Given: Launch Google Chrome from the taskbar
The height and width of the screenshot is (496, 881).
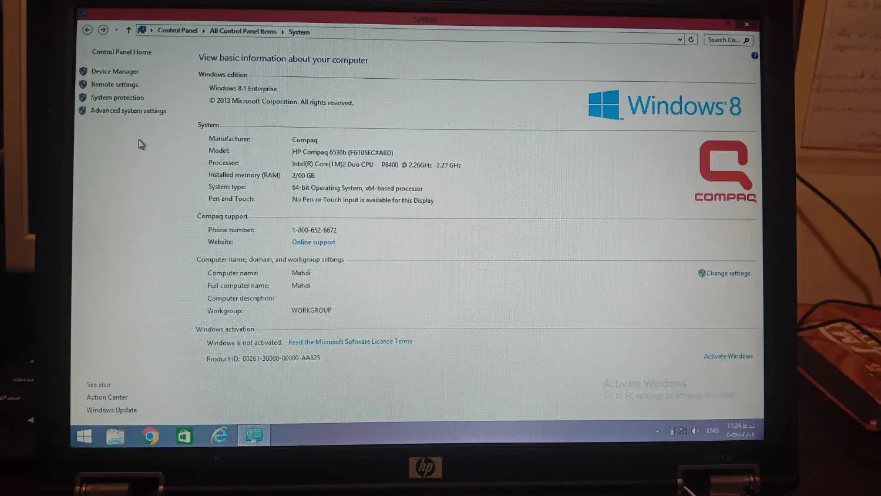Looking at the screenshot, I should (150, 436).
